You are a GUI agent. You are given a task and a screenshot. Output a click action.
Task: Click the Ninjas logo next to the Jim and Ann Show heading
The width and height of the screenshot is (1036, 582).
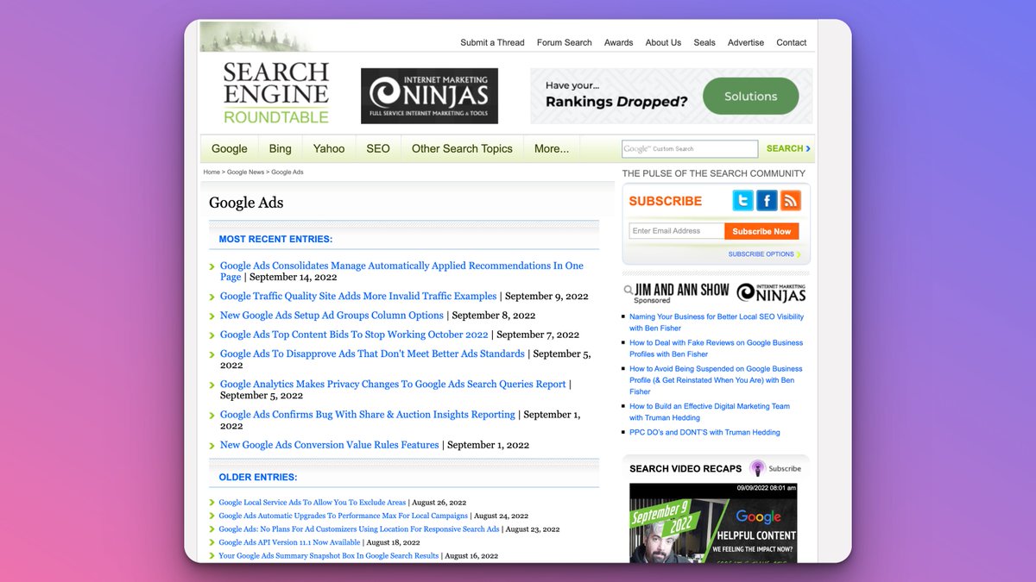(x=774, y=291)
